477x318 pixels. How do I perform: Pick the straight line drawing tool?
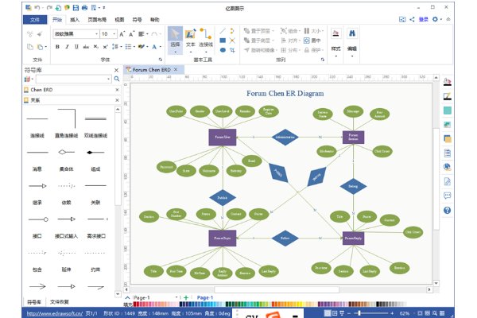[x=223, y=31]
